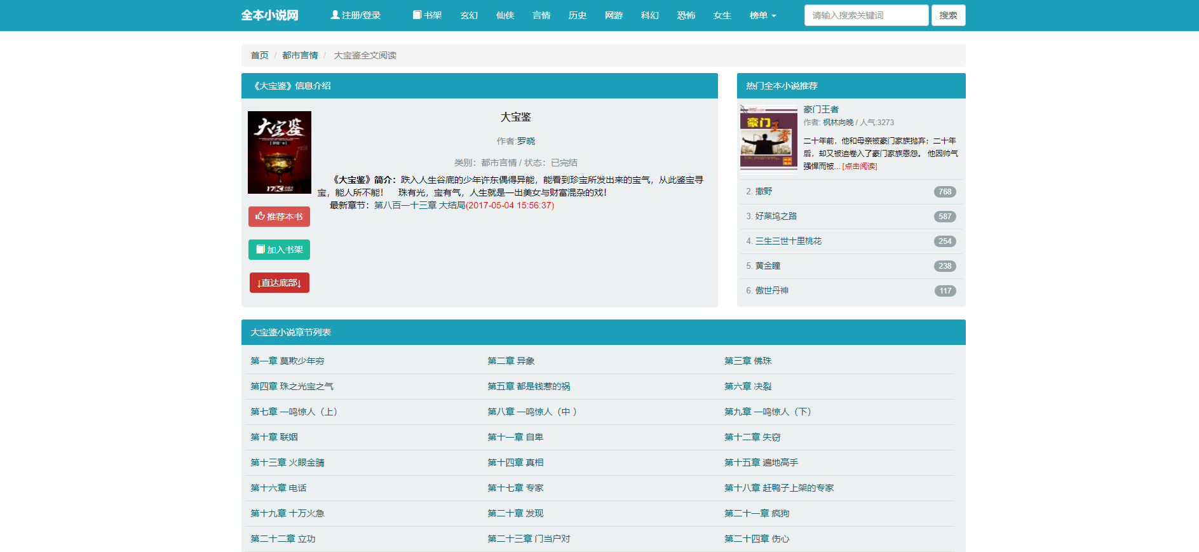Open recommended novel 撒野
This screenshot has height=552, width=1199.
pyautogui.click(x=764, y=191)
